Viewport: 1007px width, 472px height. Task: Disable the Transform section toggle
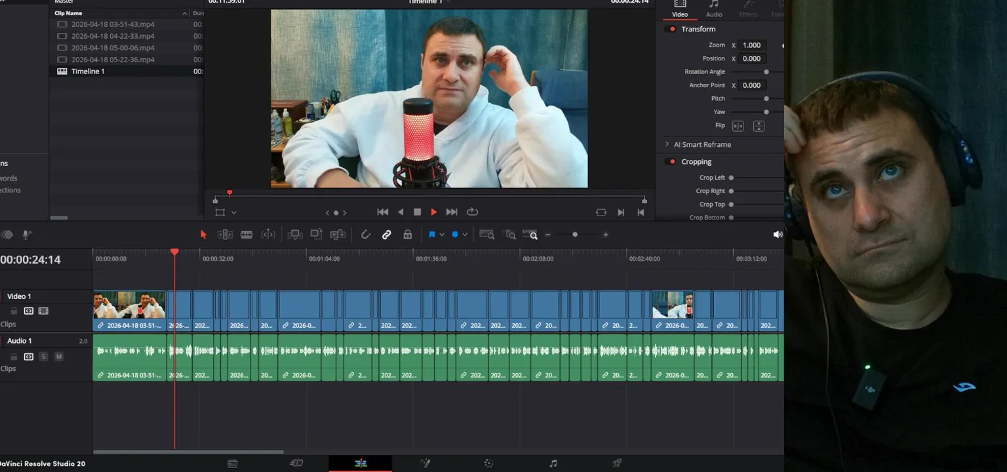(671, 29)
